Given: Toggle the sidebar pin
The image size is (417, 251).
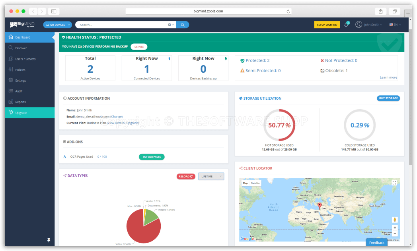Looking at the screenshot, I should click(x=49, y=240).
